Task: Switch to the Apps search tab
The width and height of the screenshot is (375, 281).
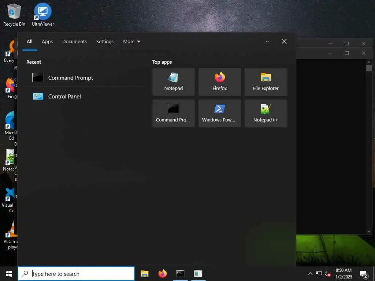Action: pos(47,42)
